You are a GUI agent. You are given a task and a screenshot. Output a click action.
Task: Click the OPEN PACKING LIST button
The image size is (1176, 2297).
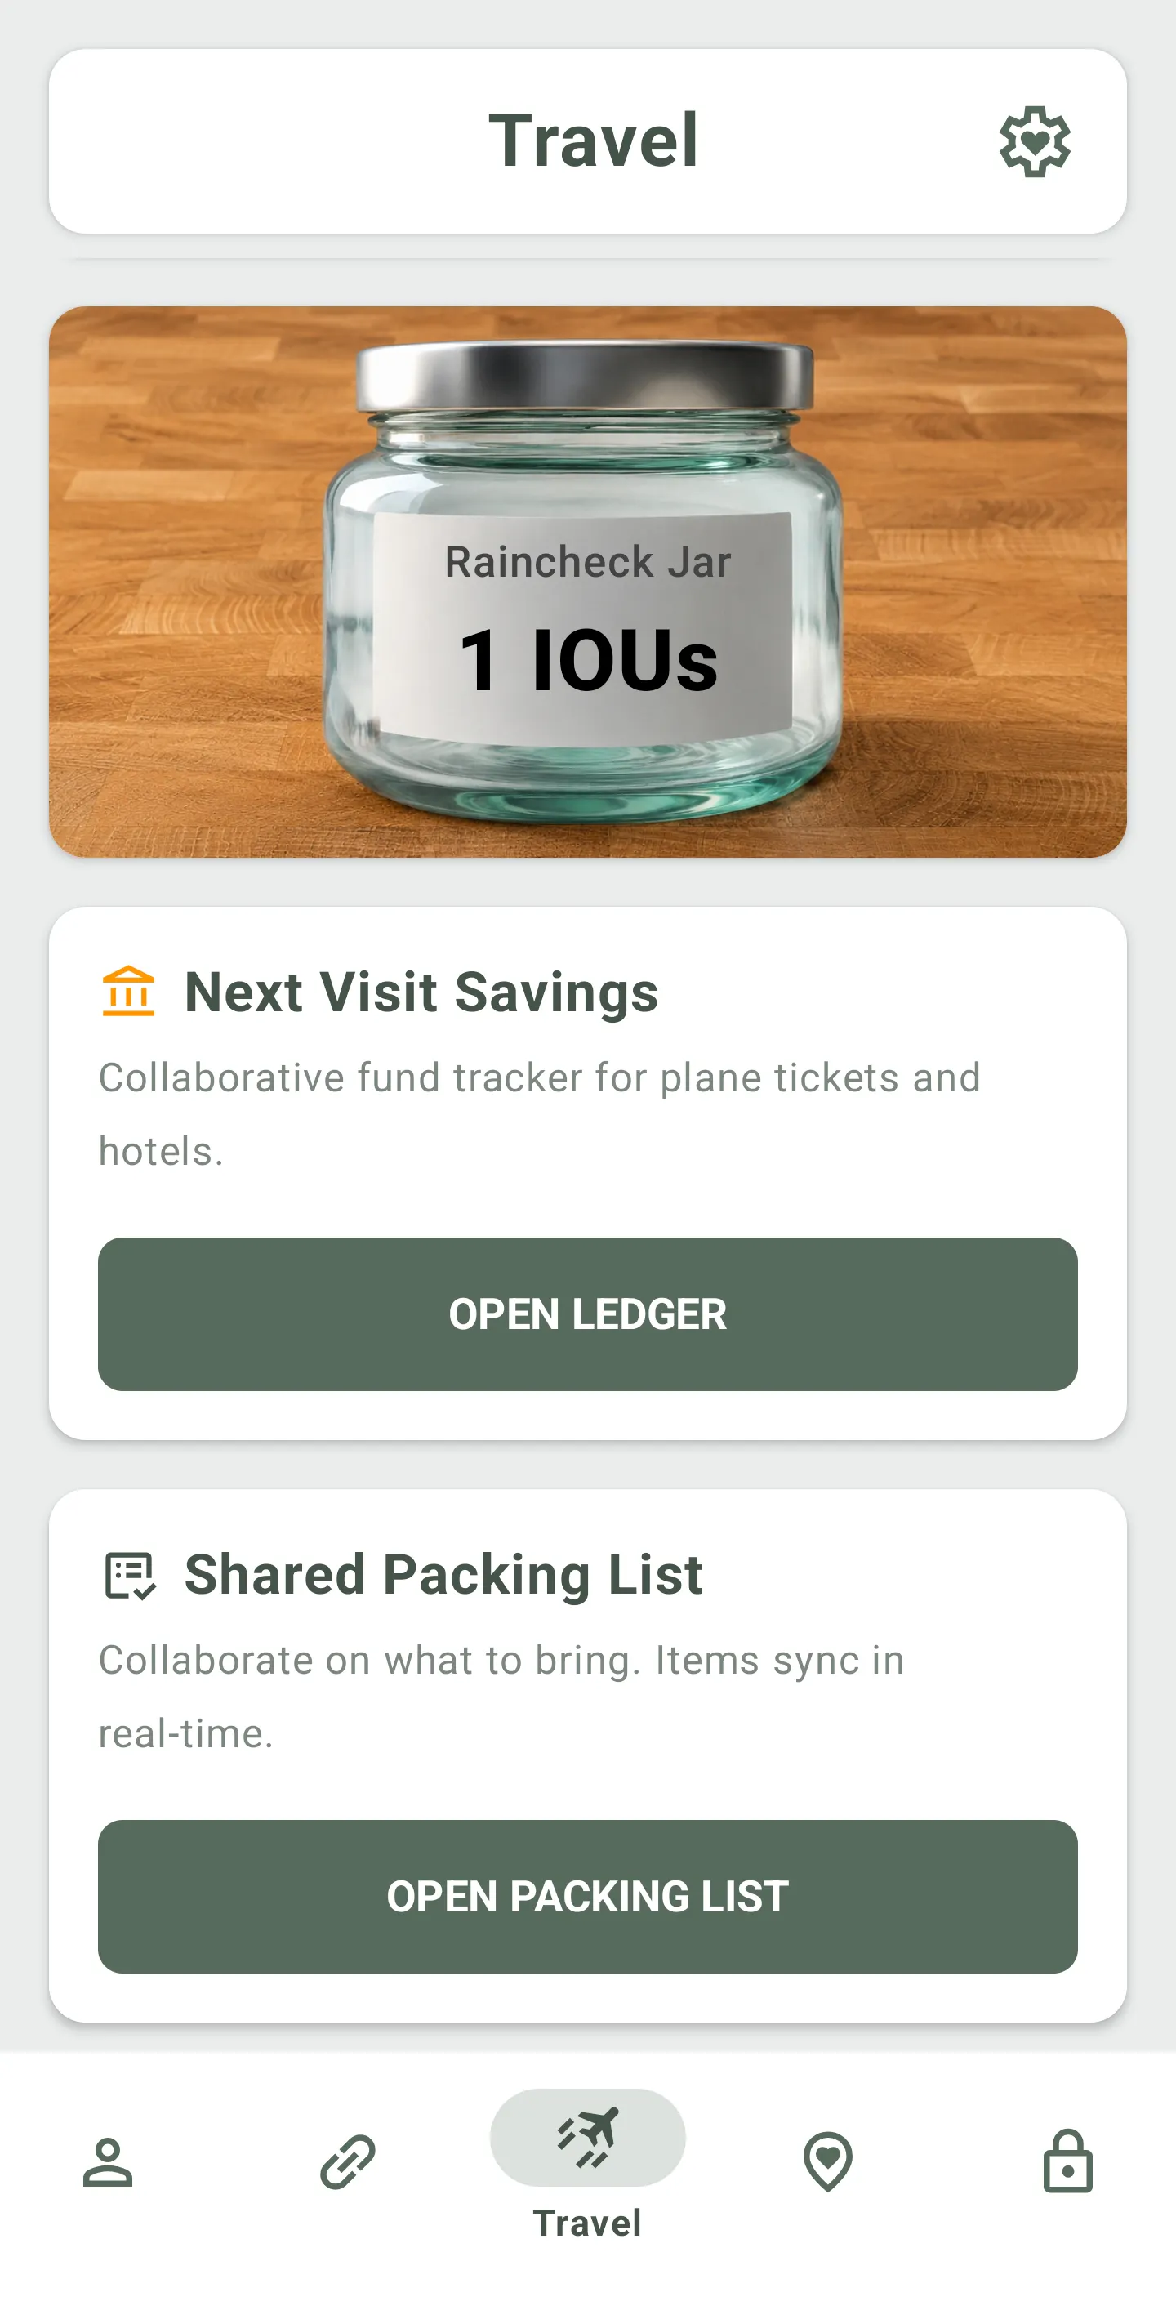click(587, 1896)
